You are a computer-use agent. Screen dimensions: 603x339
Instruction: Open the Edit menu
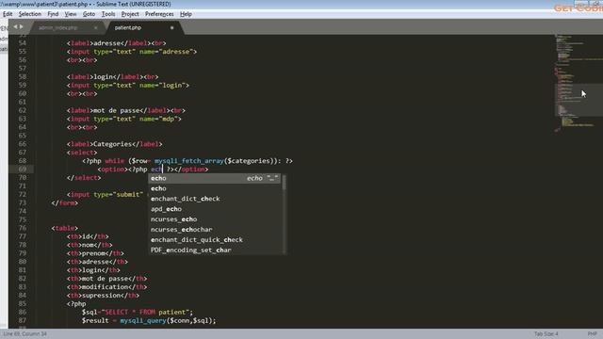point(8,14)
